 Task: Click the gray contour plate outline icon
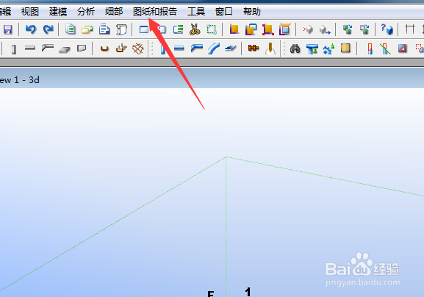82,49
